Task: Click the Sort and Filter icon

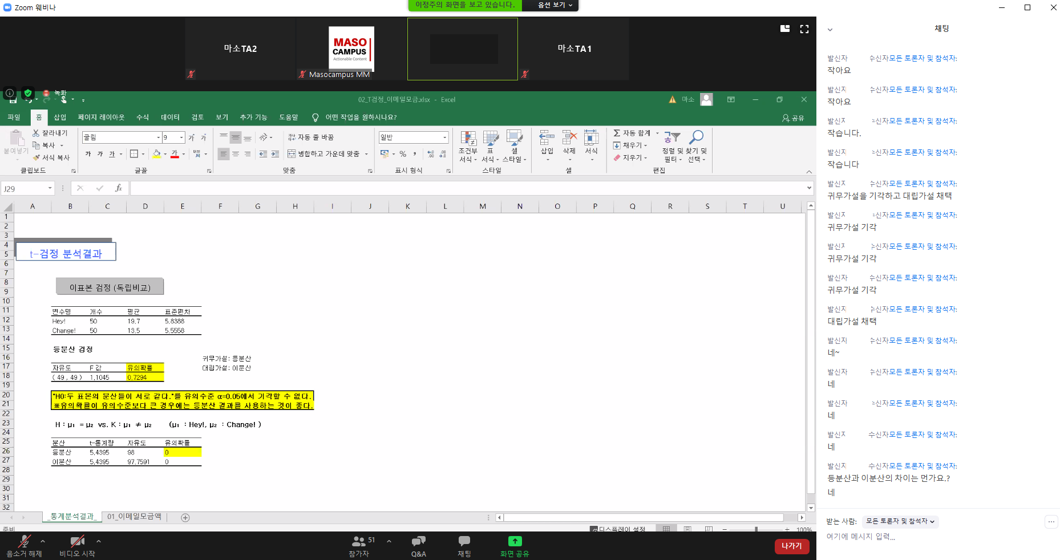Action: (x=672, y=137)
